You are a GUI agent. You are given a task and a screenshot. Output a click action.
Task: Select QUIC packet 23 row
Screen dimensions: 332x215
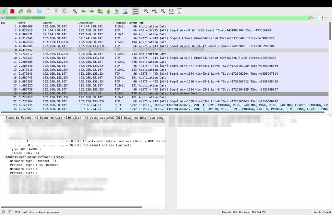164,105
